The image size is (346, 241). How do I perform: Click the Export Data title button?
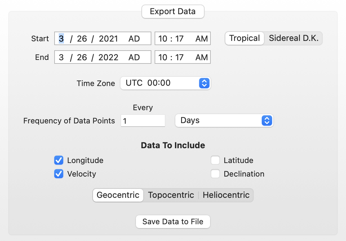tap(173, 12)
